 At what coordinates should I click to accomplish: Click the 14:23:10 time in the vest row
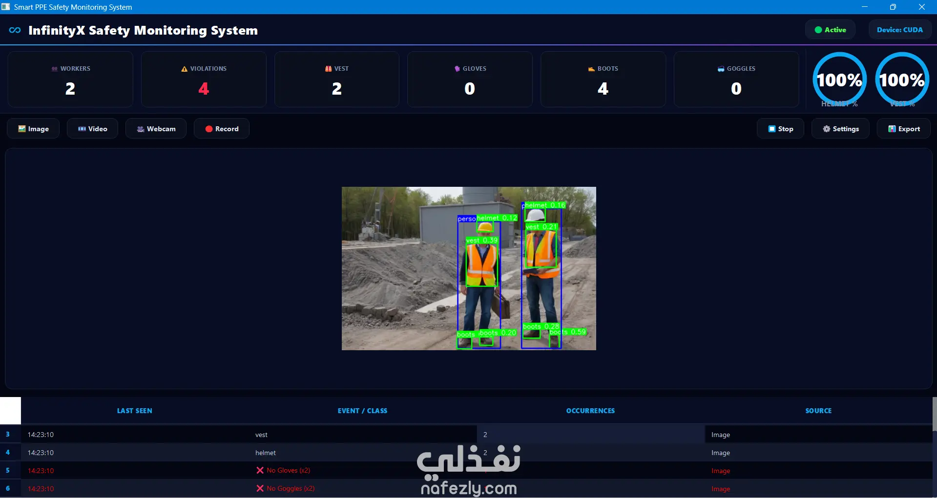[x=41, y=435]
